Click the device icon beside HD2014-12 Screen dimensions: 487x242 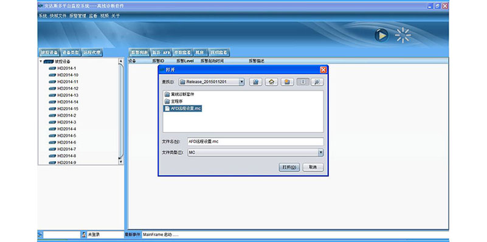pos(52,89)
